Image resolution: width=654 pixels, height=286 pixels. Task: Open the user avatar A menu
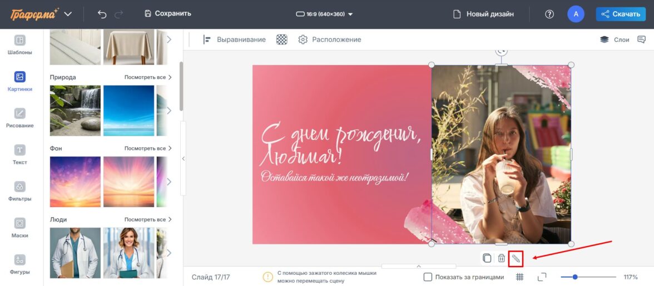coord(576,14)
